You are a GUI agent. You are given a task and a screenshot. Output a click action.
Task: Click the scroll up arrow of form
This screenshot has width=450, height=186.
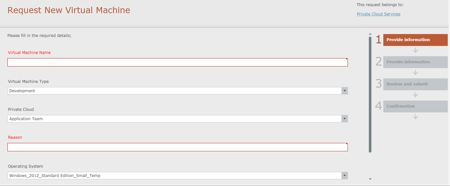tap(370, 34)
